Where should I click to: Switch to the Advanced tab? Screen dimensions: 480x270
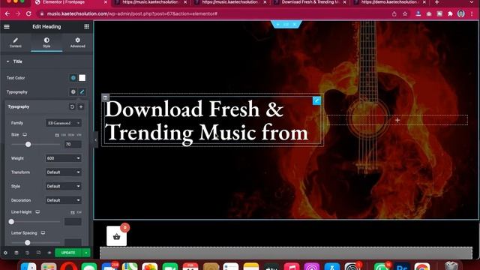(78, 43)
